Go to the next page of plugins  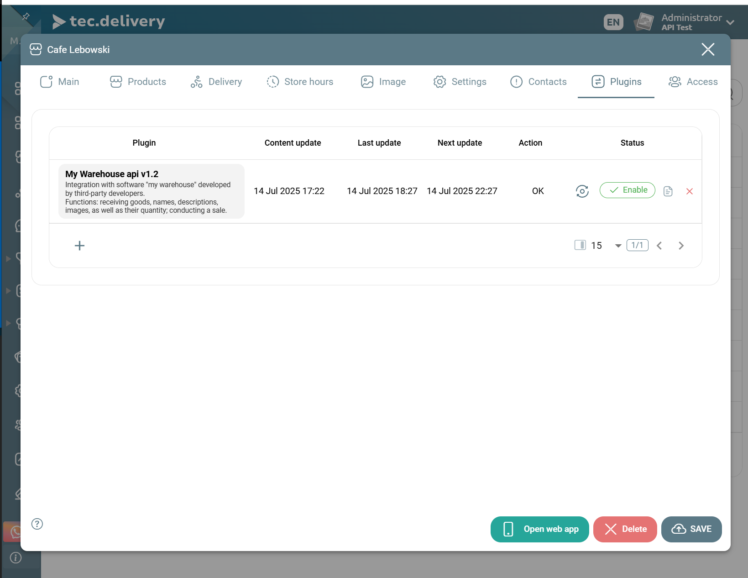(681, 246)
